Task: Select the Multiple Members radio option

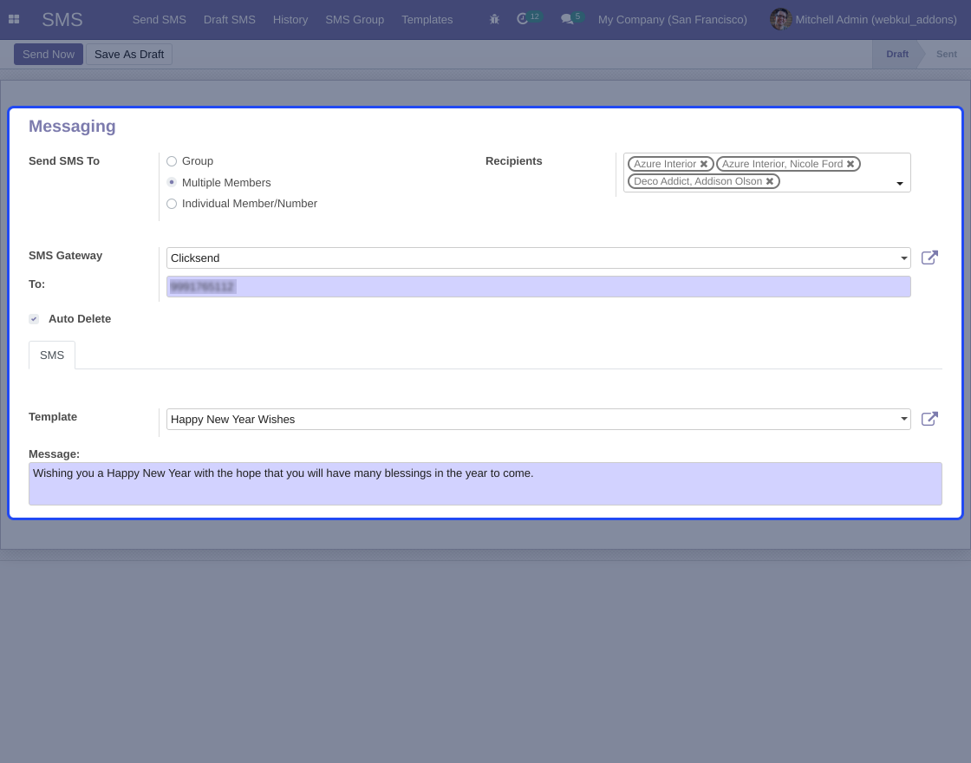Action: tap(172, 182)
